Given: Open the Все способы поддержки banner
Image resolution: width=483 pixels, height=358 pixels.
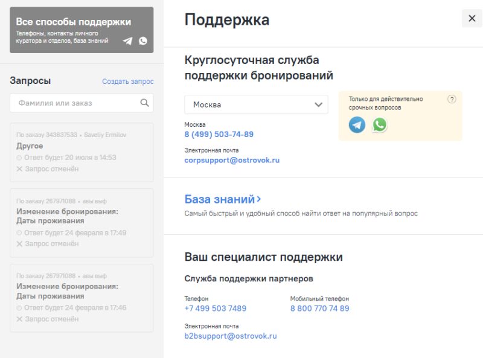Looking at the screenshot, I should click(72, 30).
